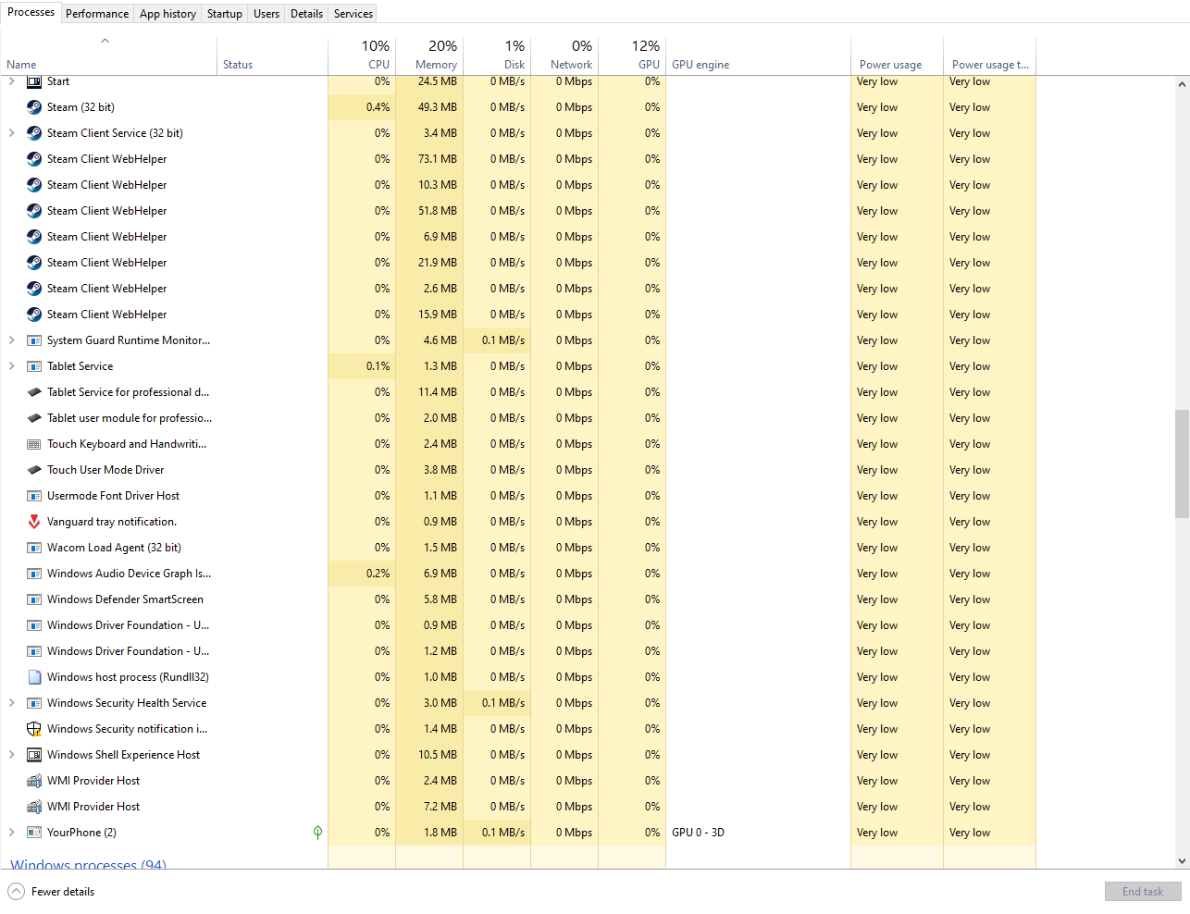Click the Windows Audio Device Graph icon
Viewport: 1190px width, 914px height.
point(34,574)
